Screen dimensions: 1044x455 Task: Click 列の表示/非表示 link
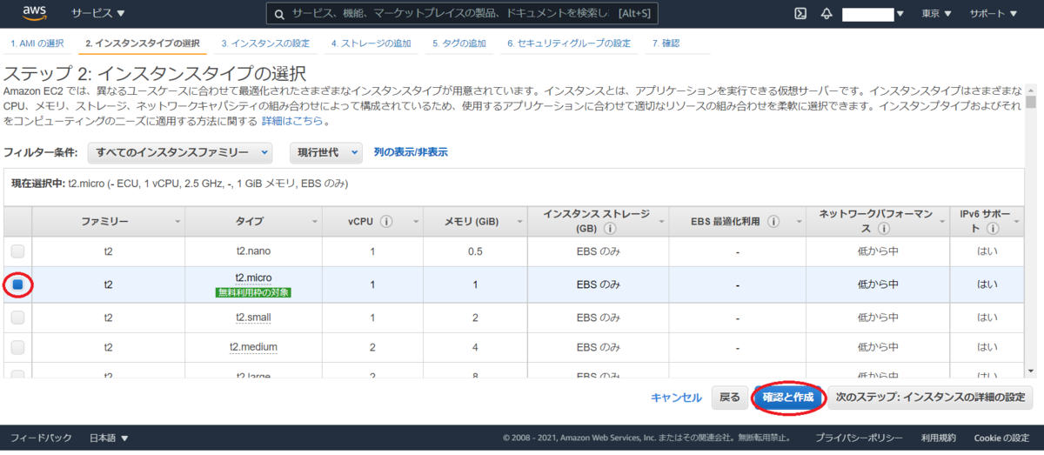coord(411,152)
